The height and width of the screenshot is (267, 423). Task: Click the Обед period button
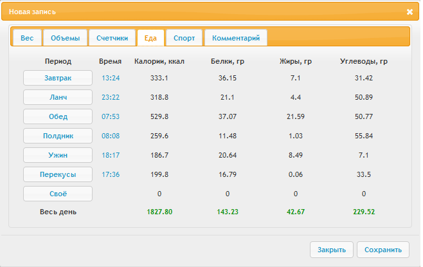[x=58, y=116]
